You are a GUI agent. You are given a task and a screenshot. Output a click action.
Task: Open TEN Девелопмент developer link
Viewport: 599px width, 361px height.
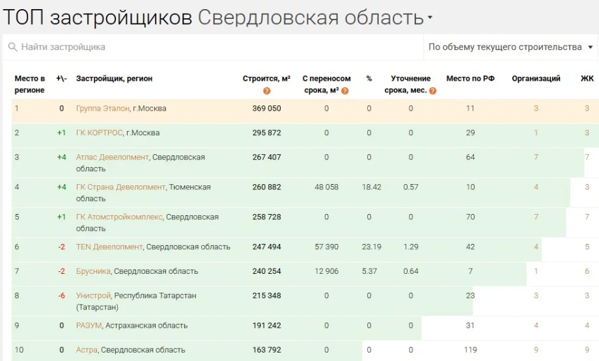[x=109, y=247]
